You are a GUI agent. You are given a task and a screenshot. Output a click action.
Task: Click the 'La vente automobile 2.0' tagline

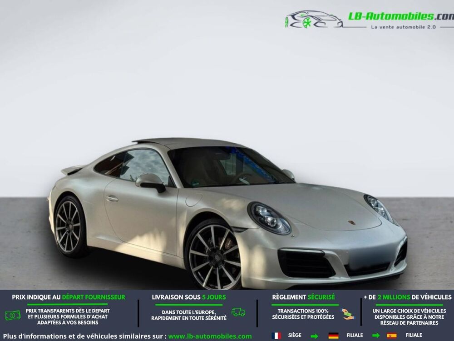point(403,27)
